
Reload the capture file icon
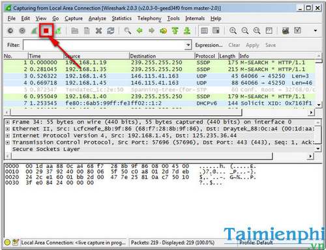click(111, 31)
